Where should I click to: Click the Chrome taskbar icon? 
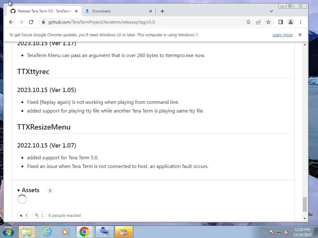(x=84, y=232)
